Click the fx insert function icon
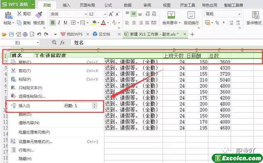This screenshot has height=163, width=263. tap(62, 43)
